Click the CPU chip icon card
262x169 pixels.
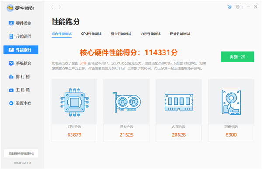[x=75, y=102]
